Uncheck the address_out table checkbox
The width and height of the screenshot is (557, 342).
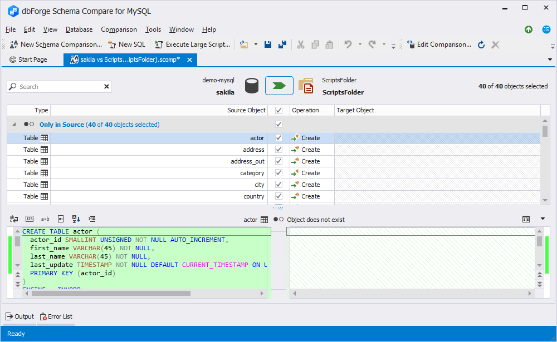(x=279, y=161)
